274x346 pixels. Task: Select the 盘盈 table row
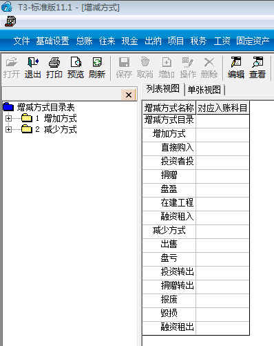click(196, 190)
